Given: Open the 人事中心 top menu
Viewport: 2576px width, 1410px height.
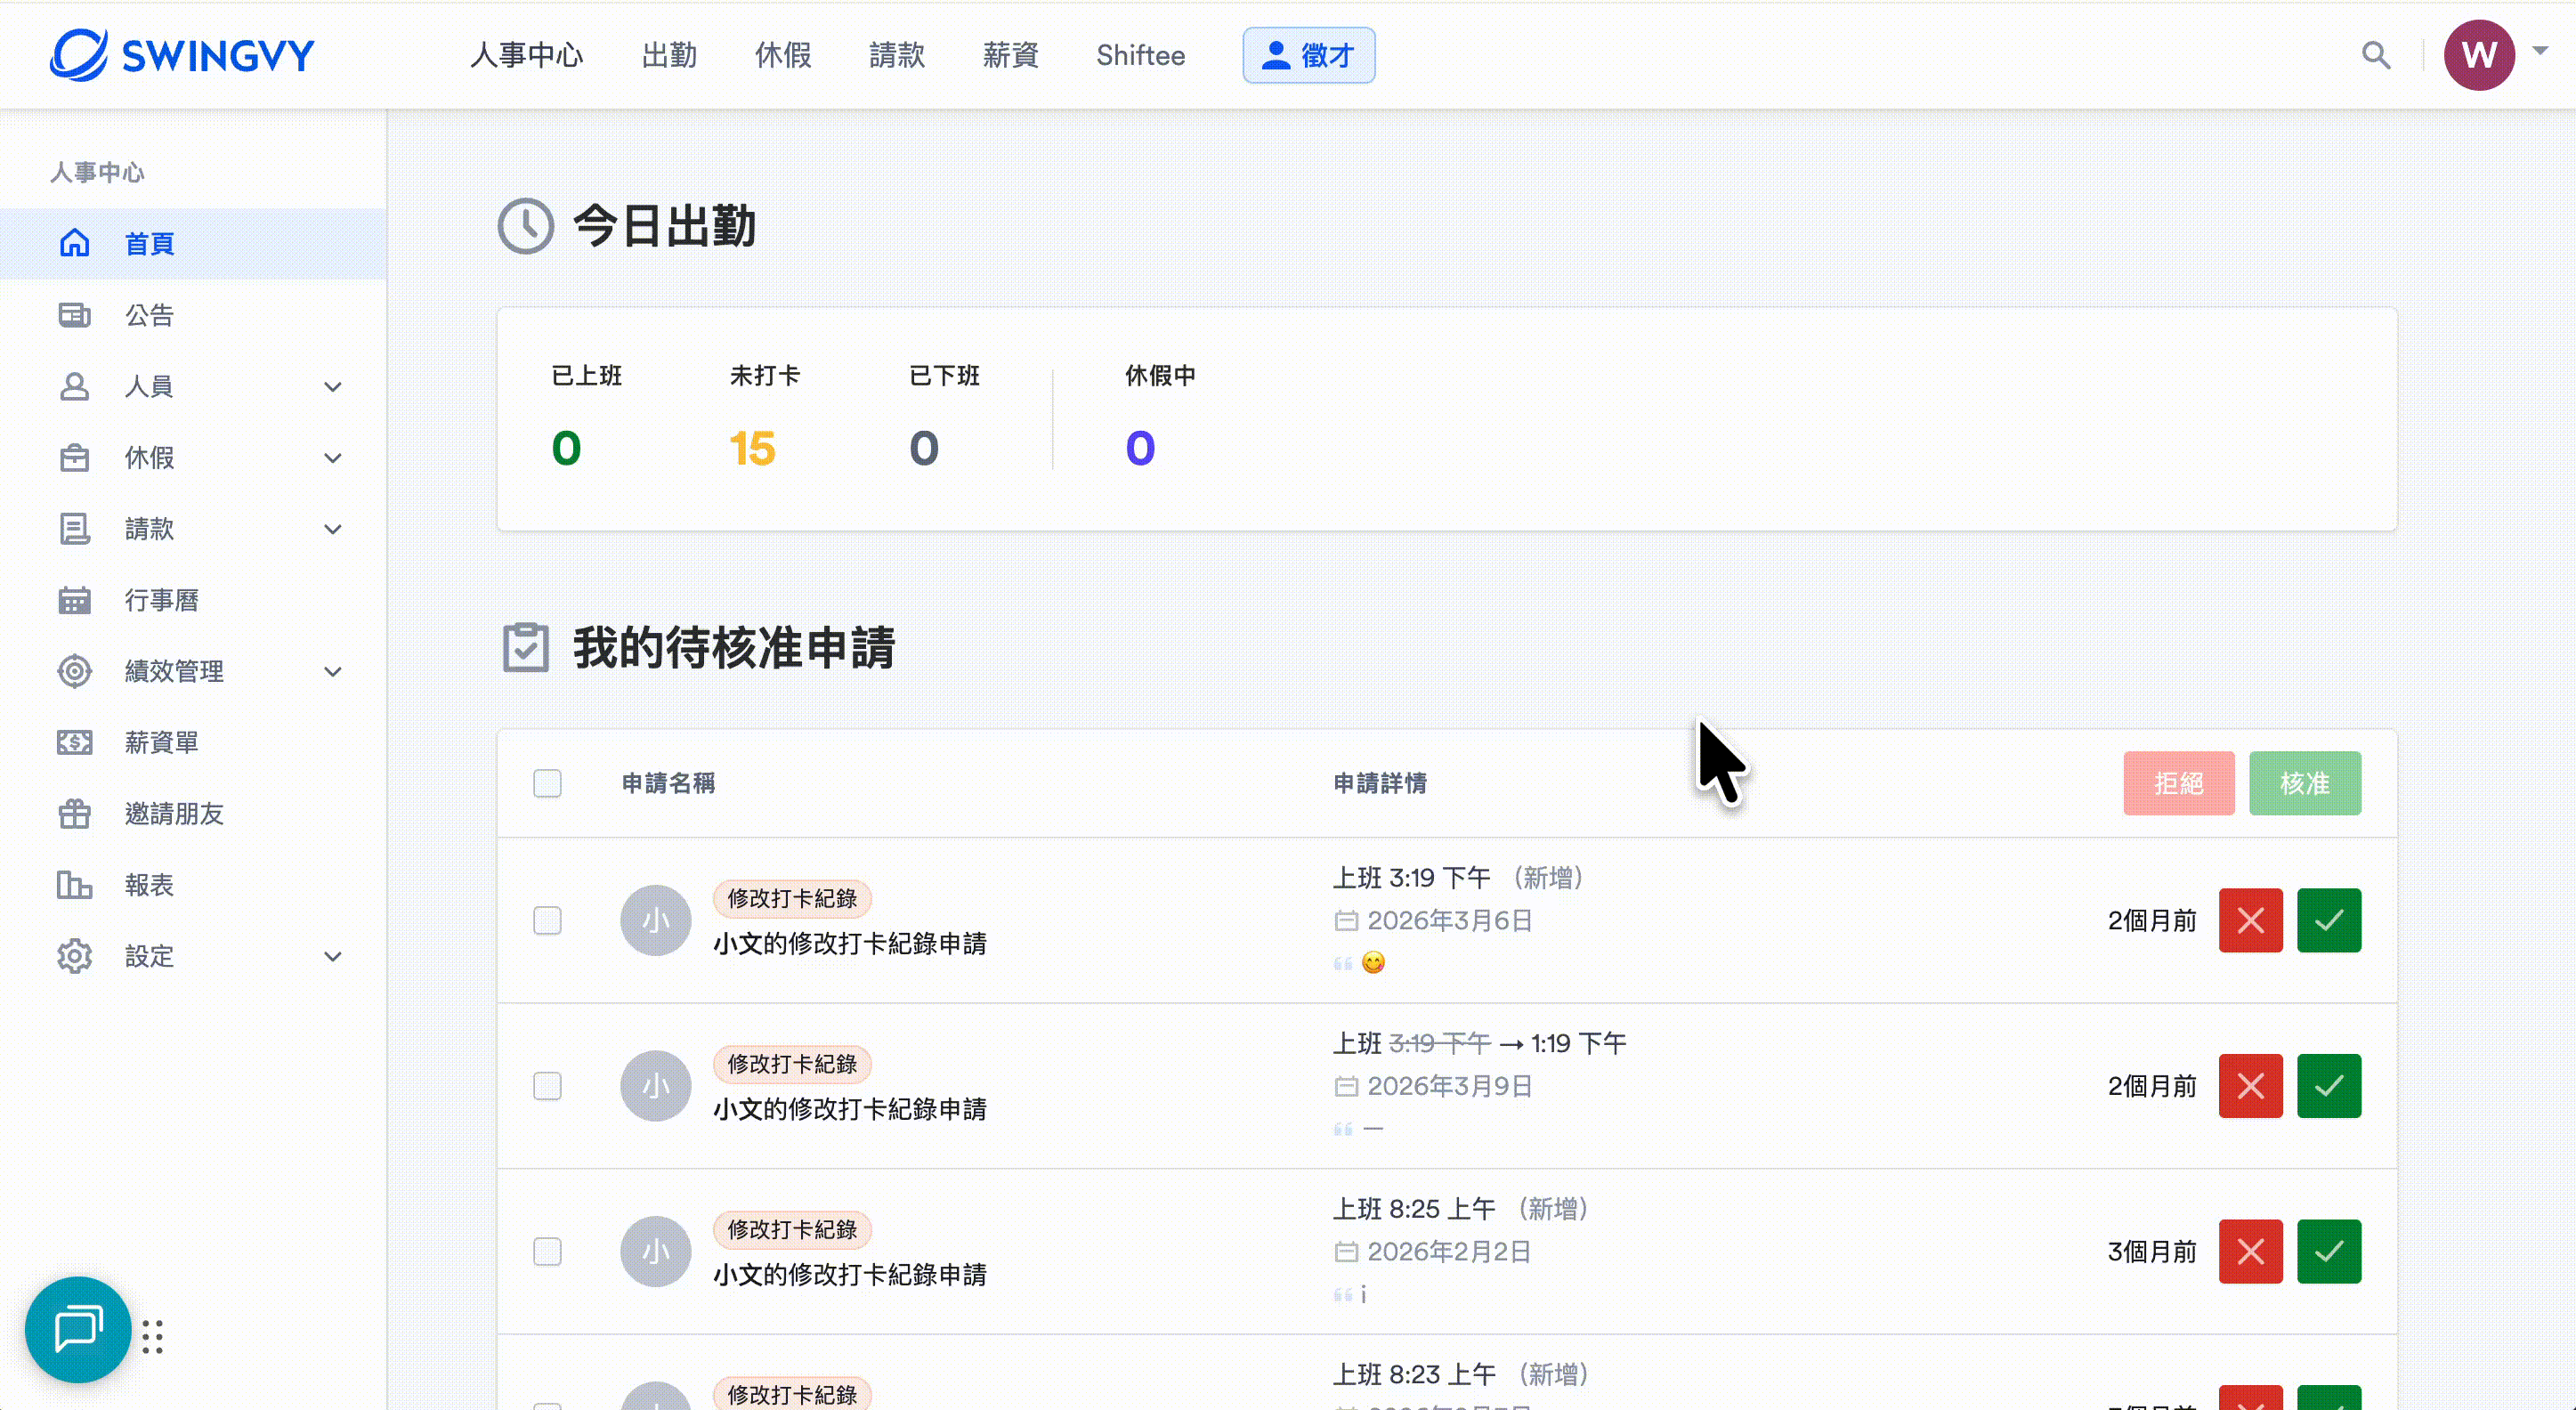Looking at the screenshot, I should click(527, 55).
